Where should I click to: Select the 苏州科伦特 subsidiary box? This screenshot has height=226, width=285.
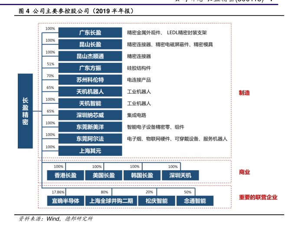90,80
